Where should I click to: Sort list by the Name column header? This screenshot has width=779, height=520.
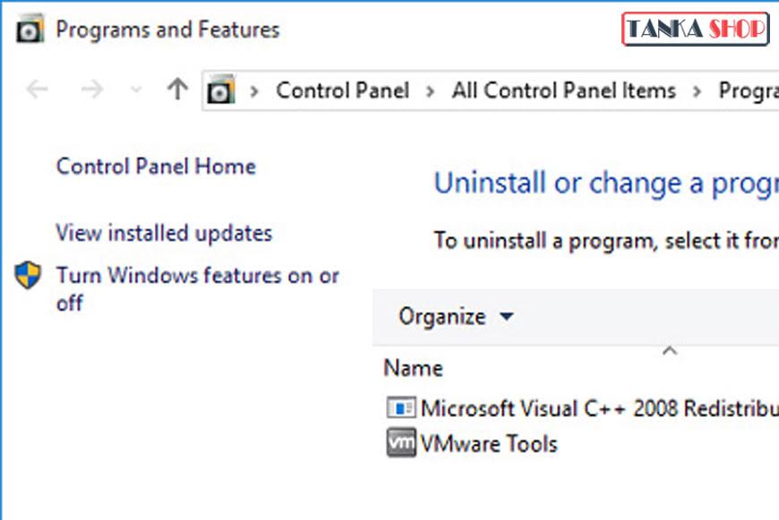click(414, 368)
